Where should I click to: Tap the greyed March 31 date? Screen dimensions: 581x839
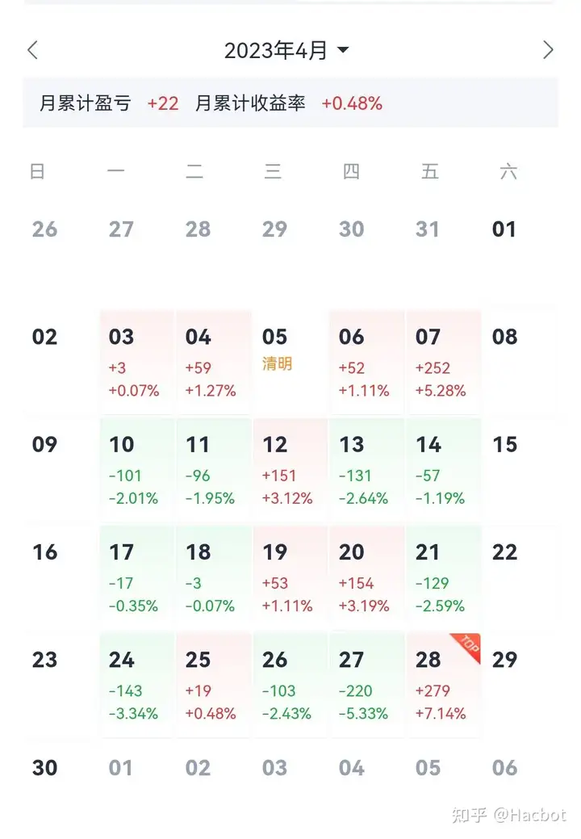(x=428, y=229)
